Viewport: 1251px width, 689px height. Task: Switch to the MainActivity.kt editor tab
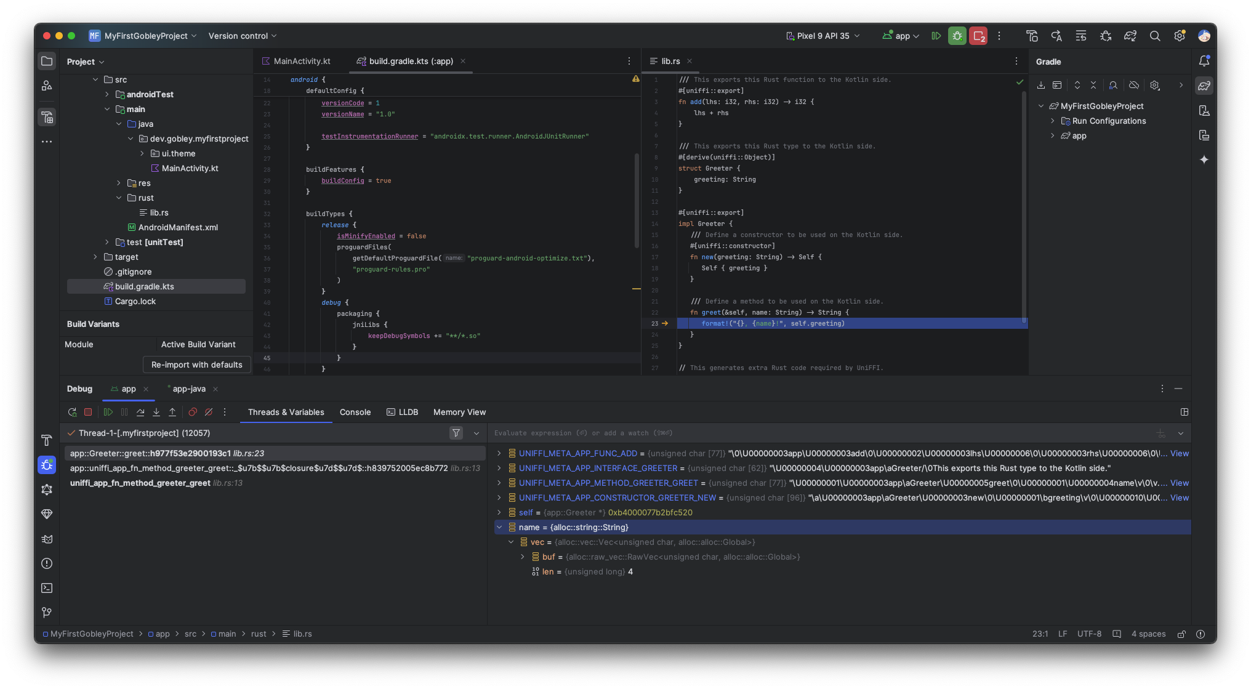tap(302, 61)
